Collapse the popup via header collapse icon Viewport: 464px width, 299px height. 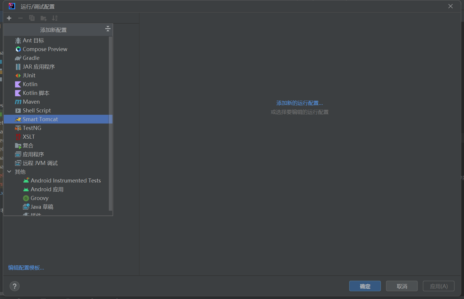[x=108, y=29]
